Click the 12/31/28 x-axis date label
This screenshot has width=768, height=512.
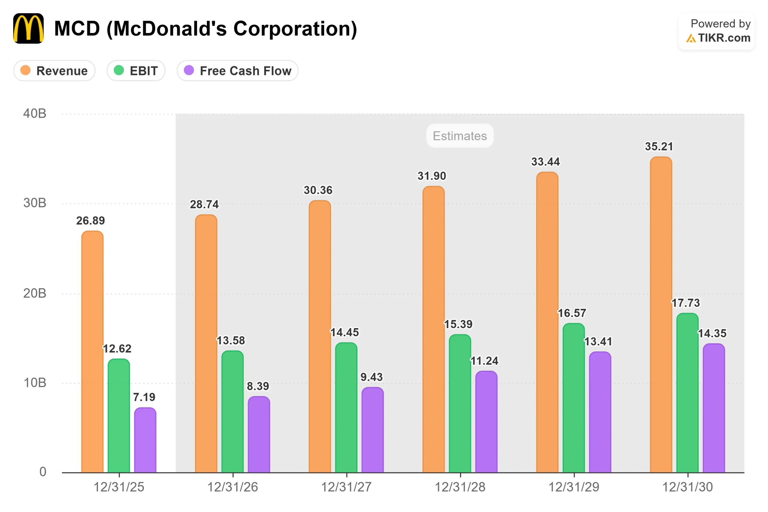[x=460, y=487]
